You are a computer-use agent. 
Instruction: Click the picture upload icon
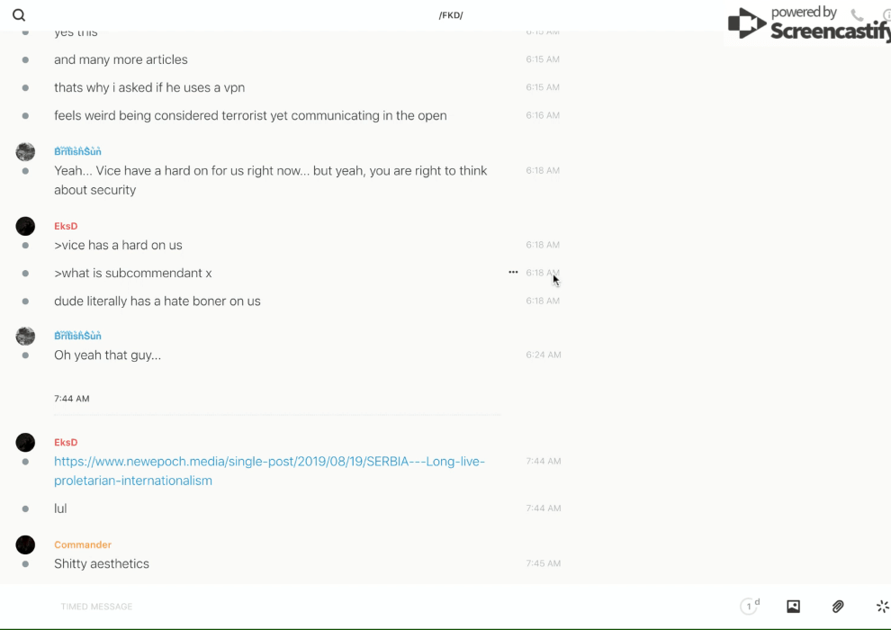coord(793,607)
